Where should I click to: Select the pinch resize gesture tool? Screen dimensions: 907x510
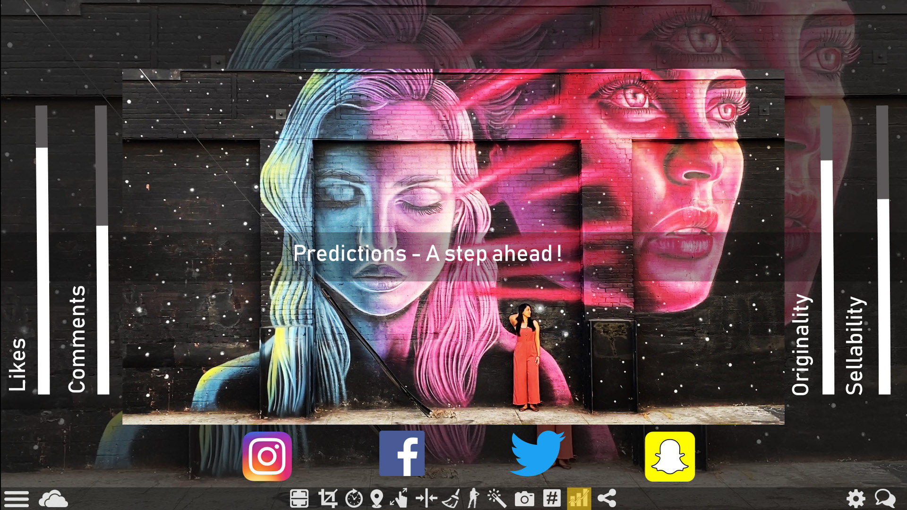[399, 498]
